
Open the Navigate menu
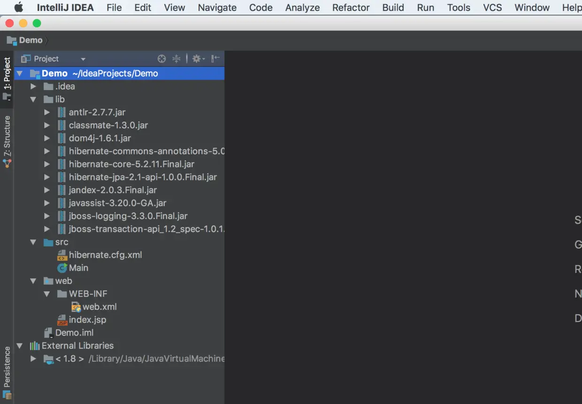[x=217, y=8]
